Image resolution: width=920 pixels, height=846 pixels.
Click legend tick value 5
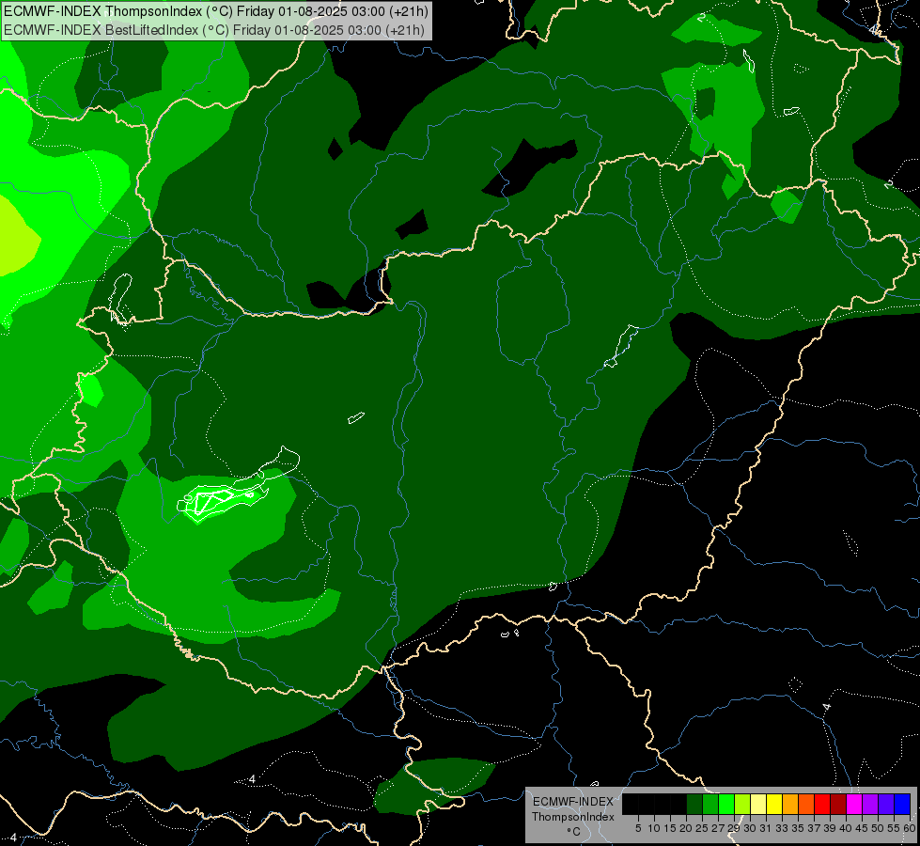click(x=638, y=828)
